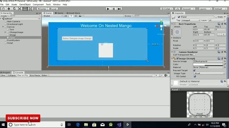Screen dimensions: 229x128
Task: Select the Rotate tool
Action: (14, 9)
